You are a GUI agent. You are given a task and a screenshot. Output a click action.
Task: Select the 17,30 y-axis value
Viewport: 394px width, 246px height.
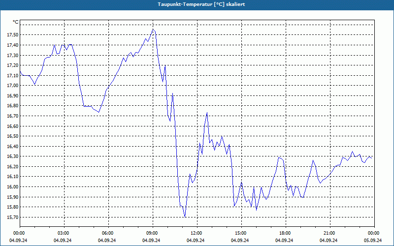(12, 55)
